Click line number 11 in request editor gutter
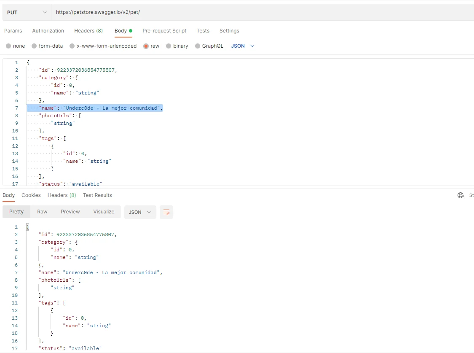Screen dimensions: 474x353 (15, 138)
